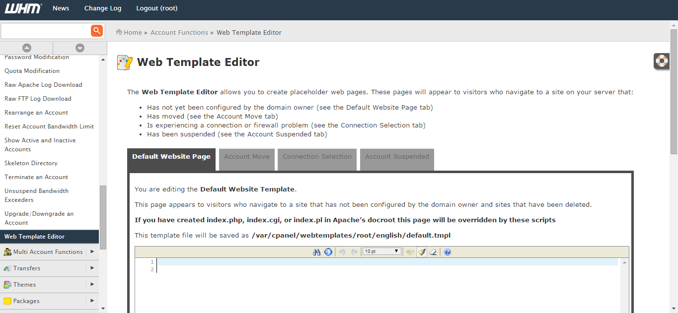Click the go to line arrow icon

coord(328,252)
